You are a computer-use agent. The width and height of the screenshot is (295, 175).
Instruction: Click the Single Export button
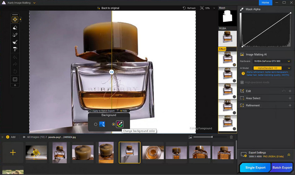[255, 167]
